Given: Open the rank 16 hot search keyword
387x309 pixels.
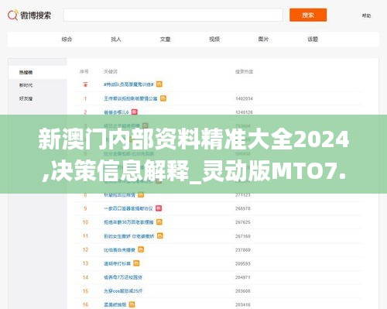Looking at the screenshot, I should [x=115, y=305].
